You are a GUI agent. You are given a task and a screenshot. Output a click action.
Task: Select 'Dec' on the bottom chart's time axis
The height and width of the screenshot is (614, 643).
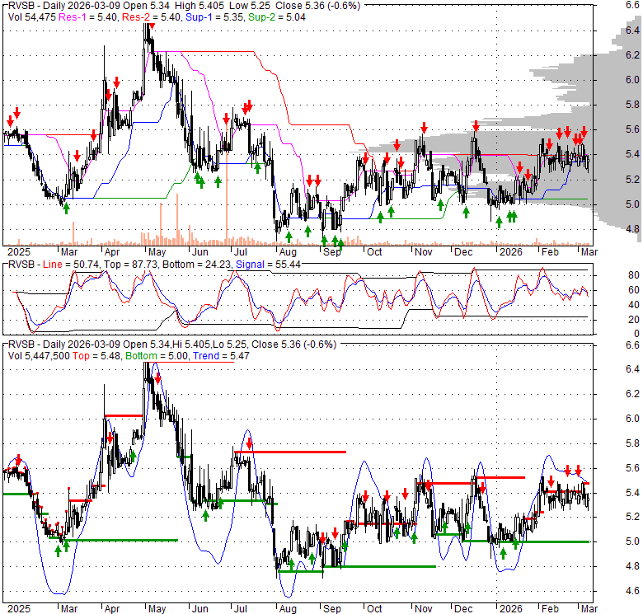(x=463, y=609)
